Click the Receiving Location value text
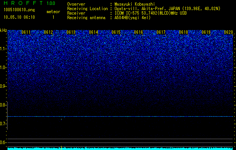The height and width of the screenshot is (150, 236). [167, 9]
